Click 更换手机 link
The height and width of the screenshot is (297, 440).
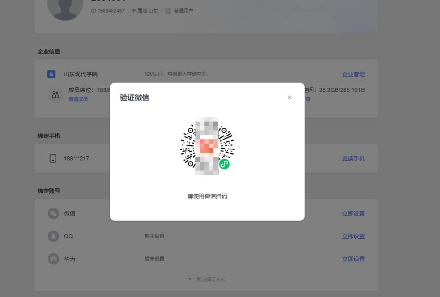[353, 159]
